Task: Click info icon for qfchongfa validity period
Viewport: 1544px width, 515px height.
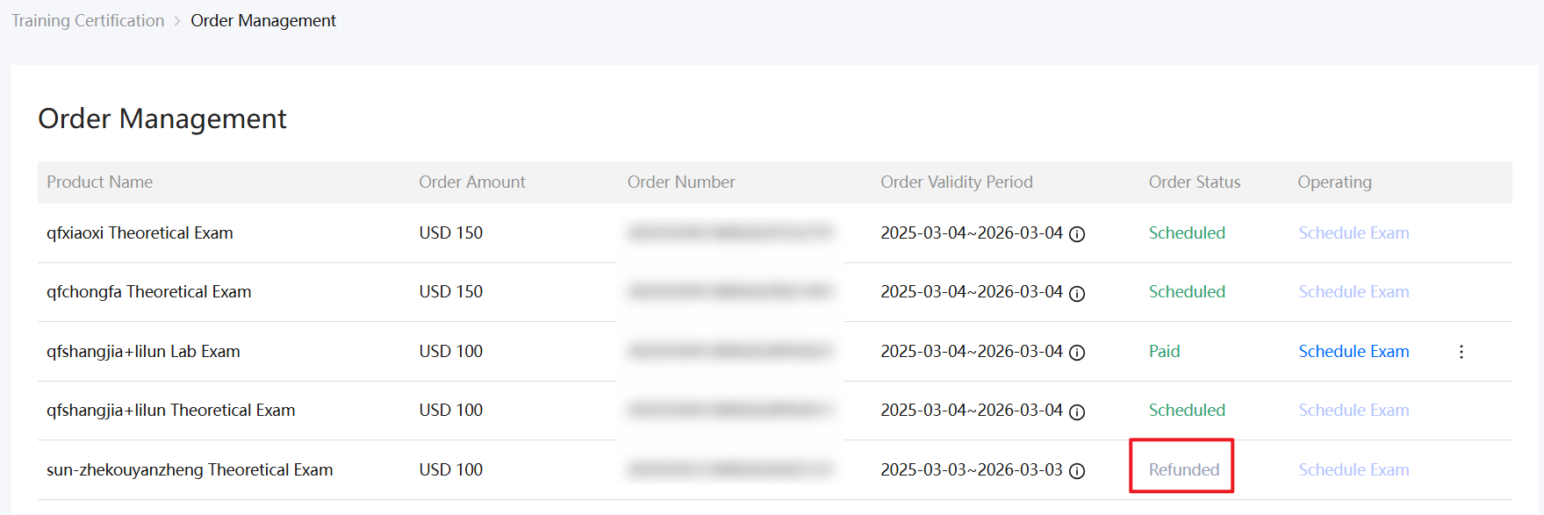Action: click(1077, 293)
